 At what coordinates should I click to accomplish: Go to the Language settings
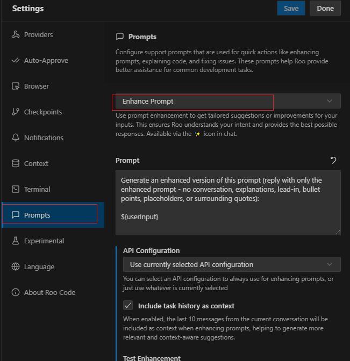[53, 266]
